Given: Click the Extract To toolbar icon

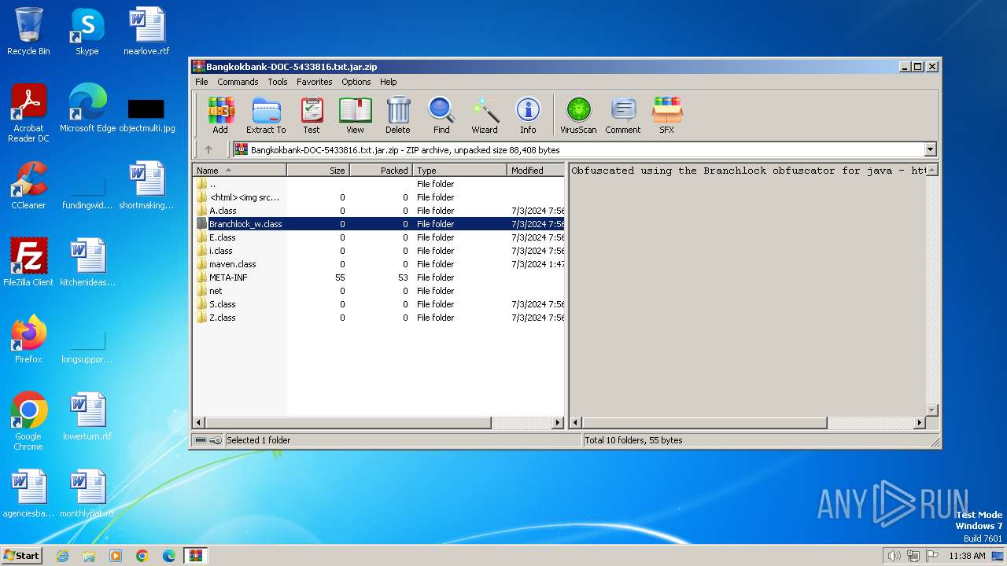Looking at the screenshot, I should coord(266,116).
